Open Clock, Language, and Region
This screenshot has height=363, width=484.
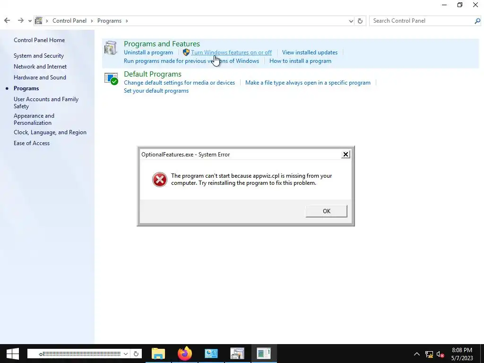50,132
